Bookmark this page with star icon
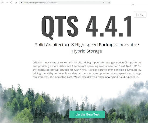 click(x=109, y=2)
